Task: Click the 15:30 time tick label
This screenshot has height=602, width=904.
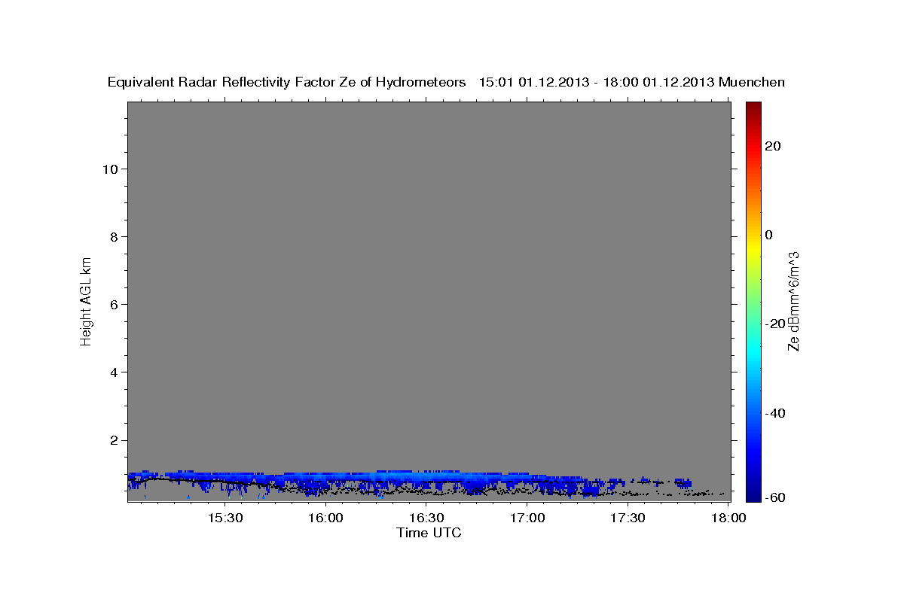Action: click(224, 518)
